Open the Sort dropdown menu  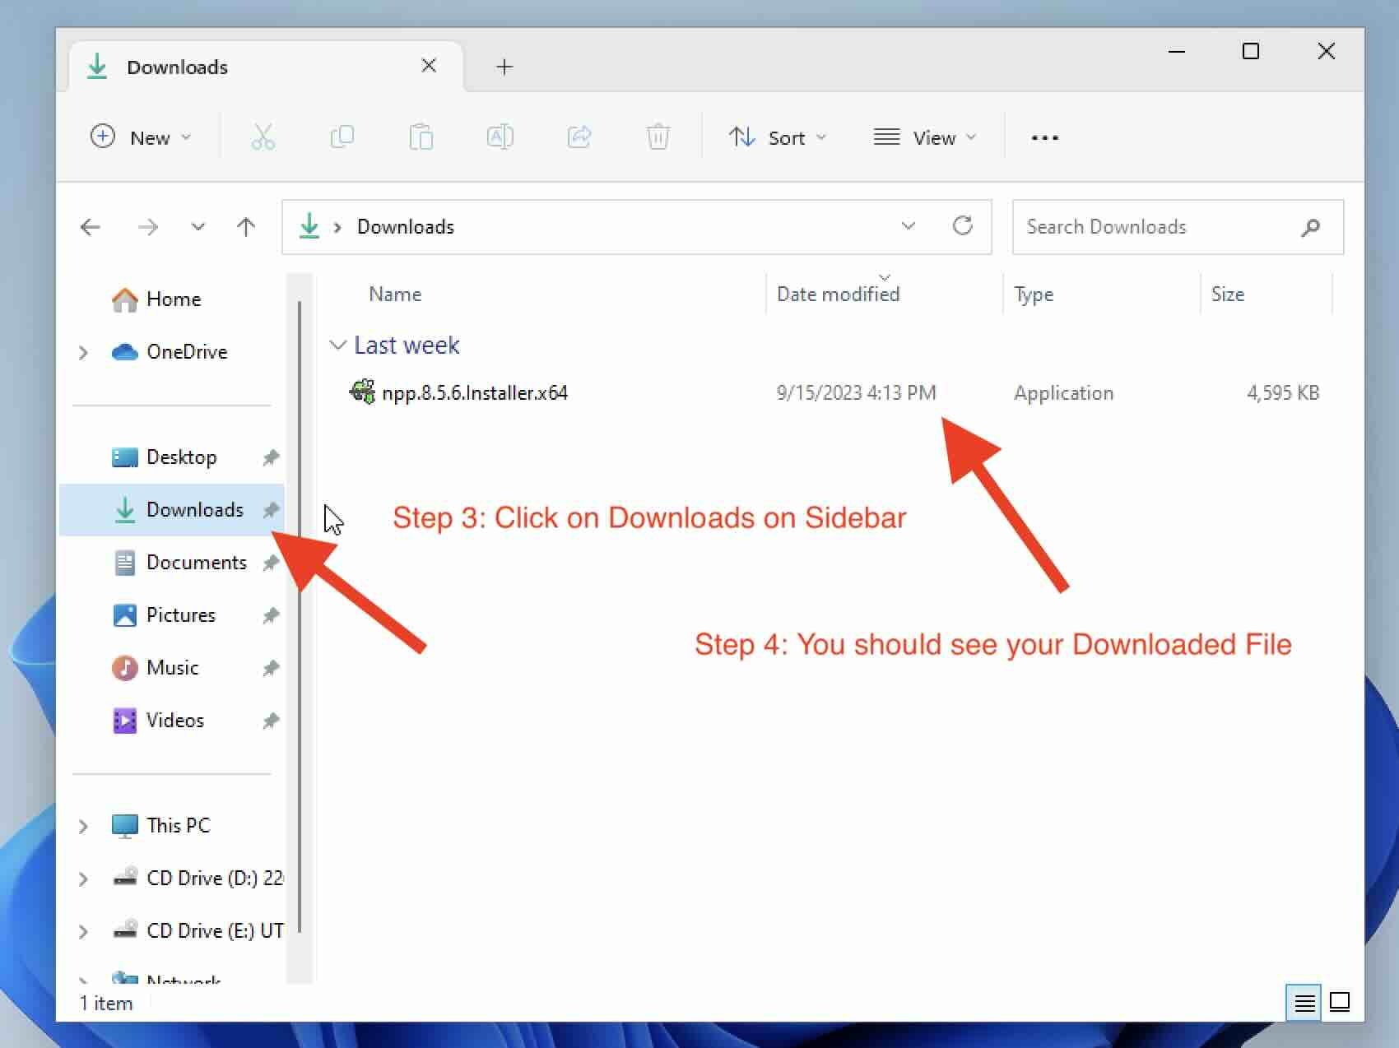(x=777, y=137)
